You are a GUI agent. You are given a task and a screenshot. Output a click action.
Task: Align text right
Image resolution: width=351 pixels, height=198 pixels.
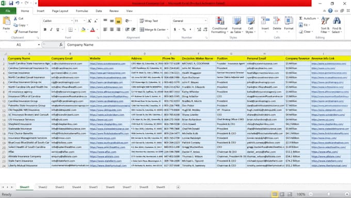tap(118, 29)
